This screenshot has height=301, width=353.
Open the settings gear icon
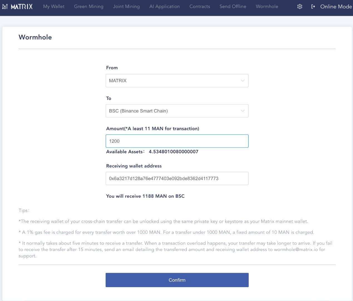(x=300, y=6)
